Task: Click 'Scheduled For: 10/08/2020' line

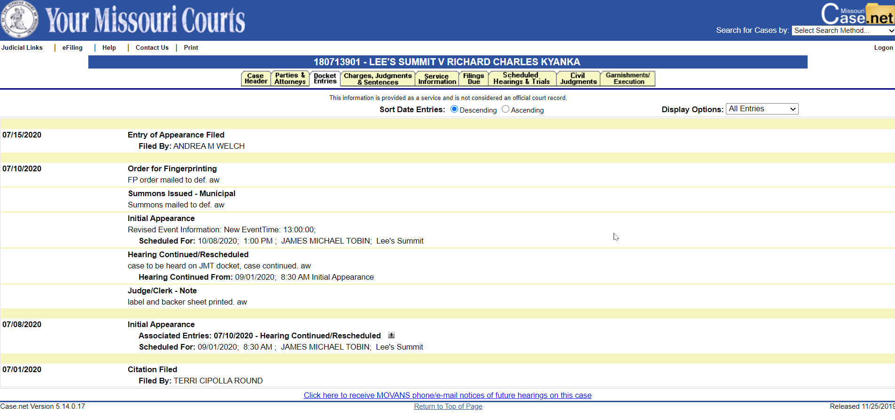Action: coord(281,241)
